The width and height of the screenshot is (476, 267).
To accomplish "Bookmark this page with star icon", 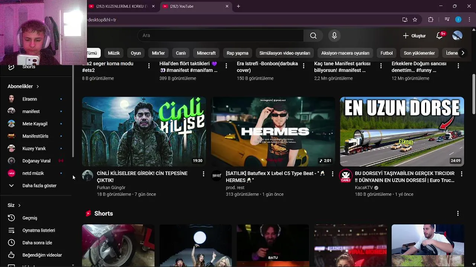I will [x=415, y=20].
